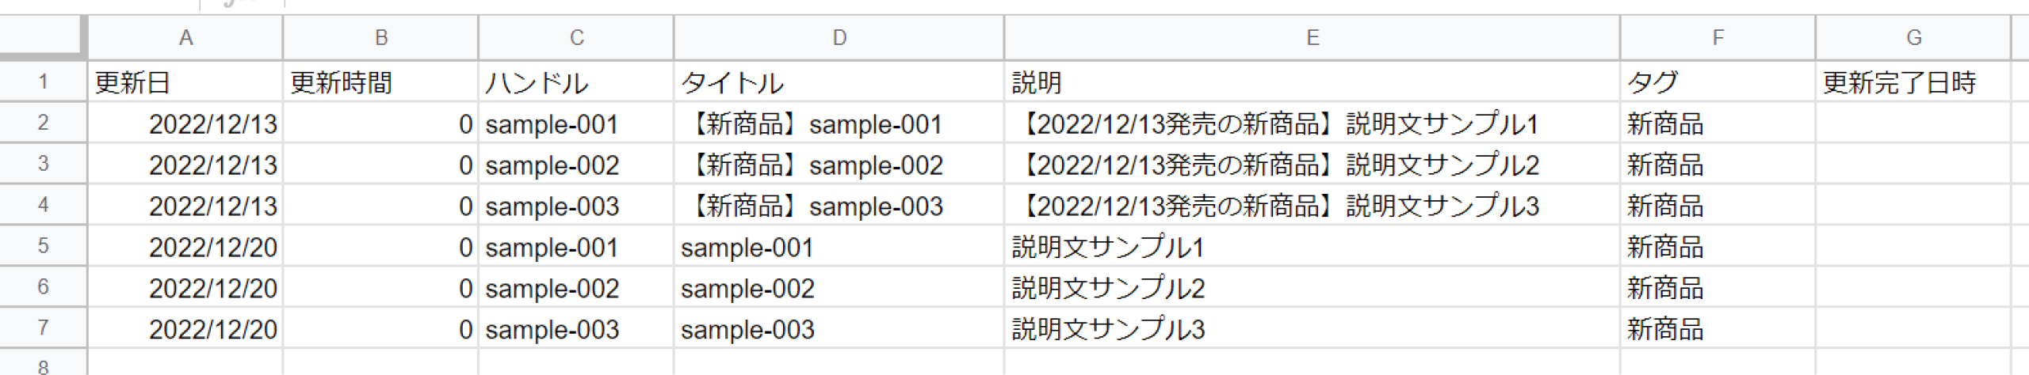Select the 説明文サンプル3 cell in row 7
This screenshot has height=375, width=2029.
coord(1313,329)
